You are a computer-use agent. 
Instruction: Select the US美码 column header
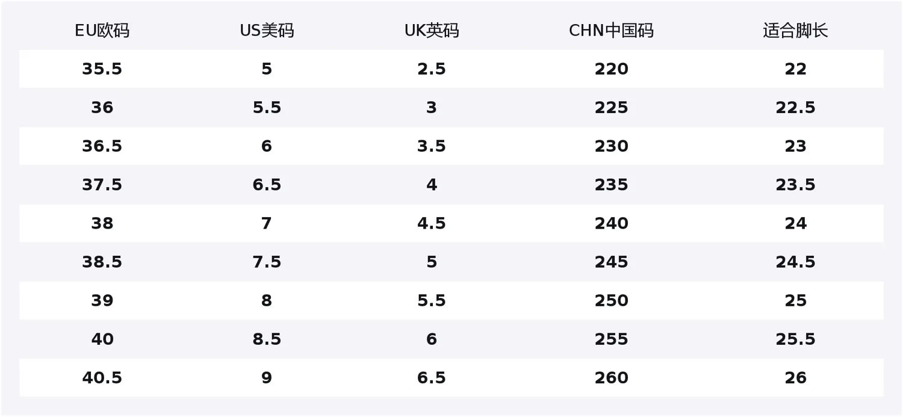[267, 31]
